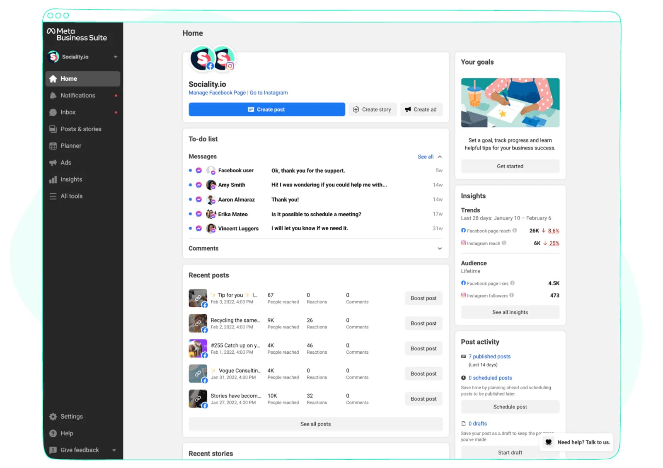This screenshot has height=468, width=663.
Task: Open message from Amy Smith
Action: pyautogui.click(x=315, y=185)
